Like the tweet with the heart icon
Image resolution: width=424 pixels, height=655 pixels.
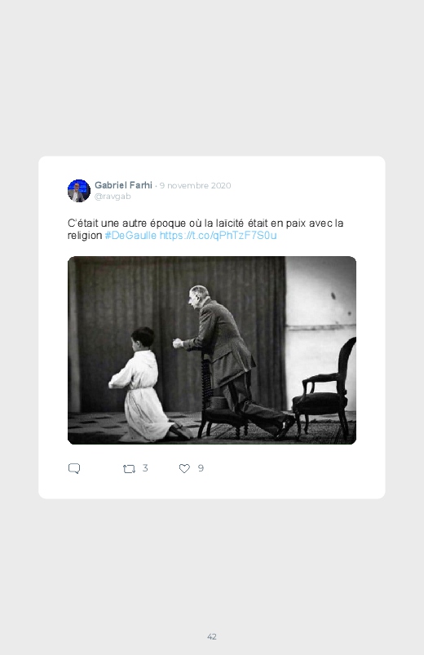[x=184, y=469]
